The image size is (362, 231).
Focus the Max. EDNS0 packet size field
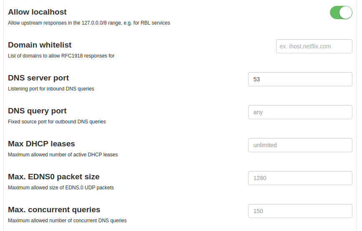pos(300,178)
